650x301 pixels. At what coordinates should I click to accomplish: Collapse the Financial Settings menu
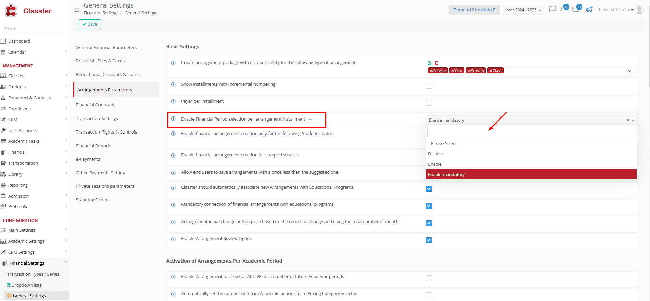tap(66, 262)
